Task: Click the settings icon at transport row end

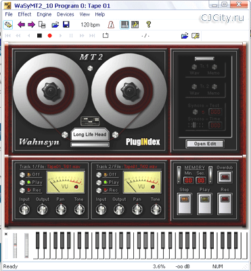Action: tap(196, 36)
